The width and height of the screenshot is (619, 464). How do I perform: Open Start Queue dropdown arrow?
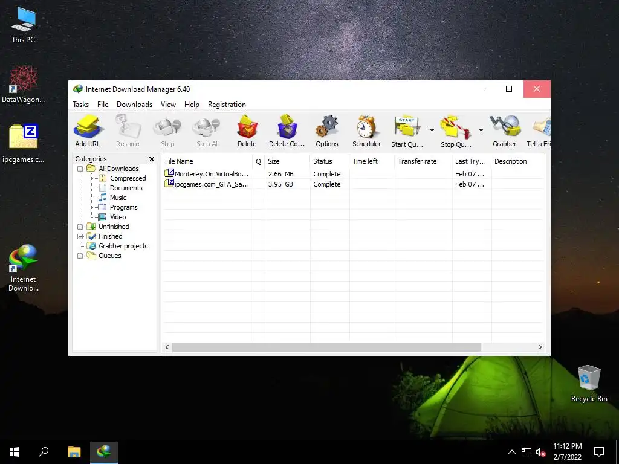[432, 130]
